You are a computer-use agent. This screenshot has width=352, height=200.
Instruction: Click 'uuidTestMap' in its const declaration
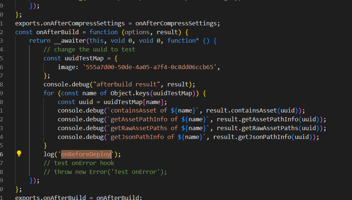pyautogui.click(x=84, y=58)
